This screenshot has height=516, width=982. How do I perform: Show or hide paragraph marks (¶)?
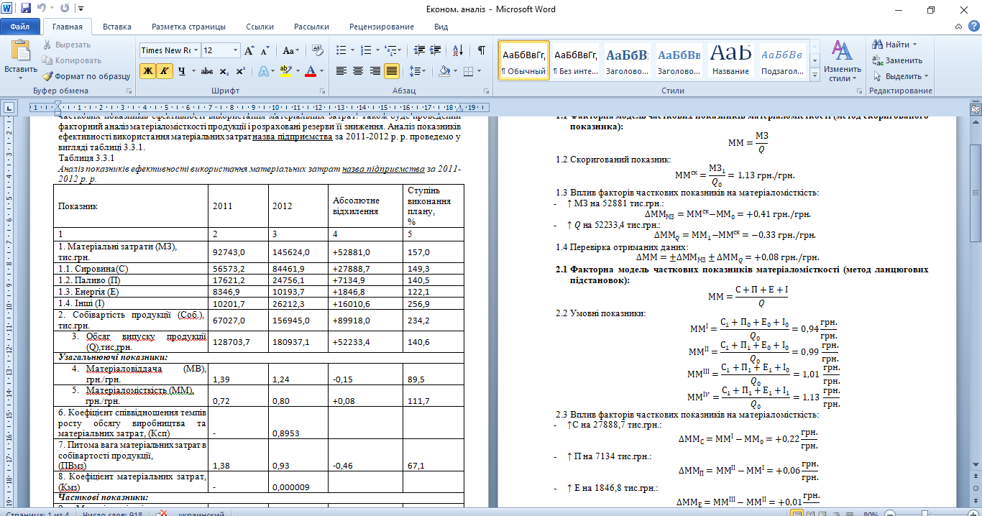pos(482,50)
